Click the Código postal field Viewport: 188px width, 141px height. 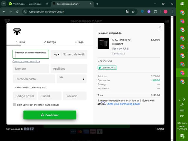coord(25,96)
